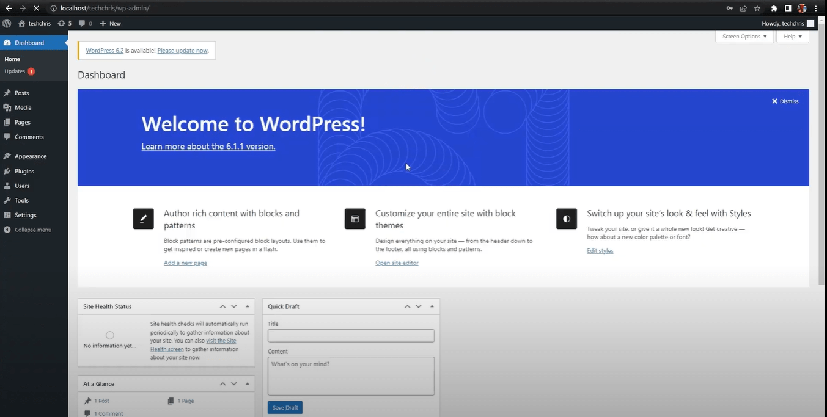The image size is (827, 417).
Task: Toggle Site Health Status panel triangle
Action: click(x=248, y=306)
